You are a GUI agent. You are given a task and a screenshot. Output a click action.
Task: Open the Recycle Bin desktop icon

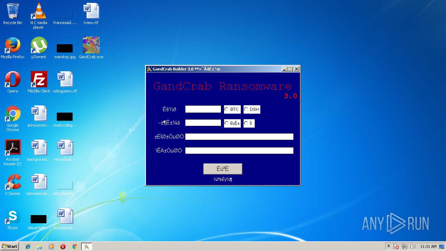click(x=13, y=14)
